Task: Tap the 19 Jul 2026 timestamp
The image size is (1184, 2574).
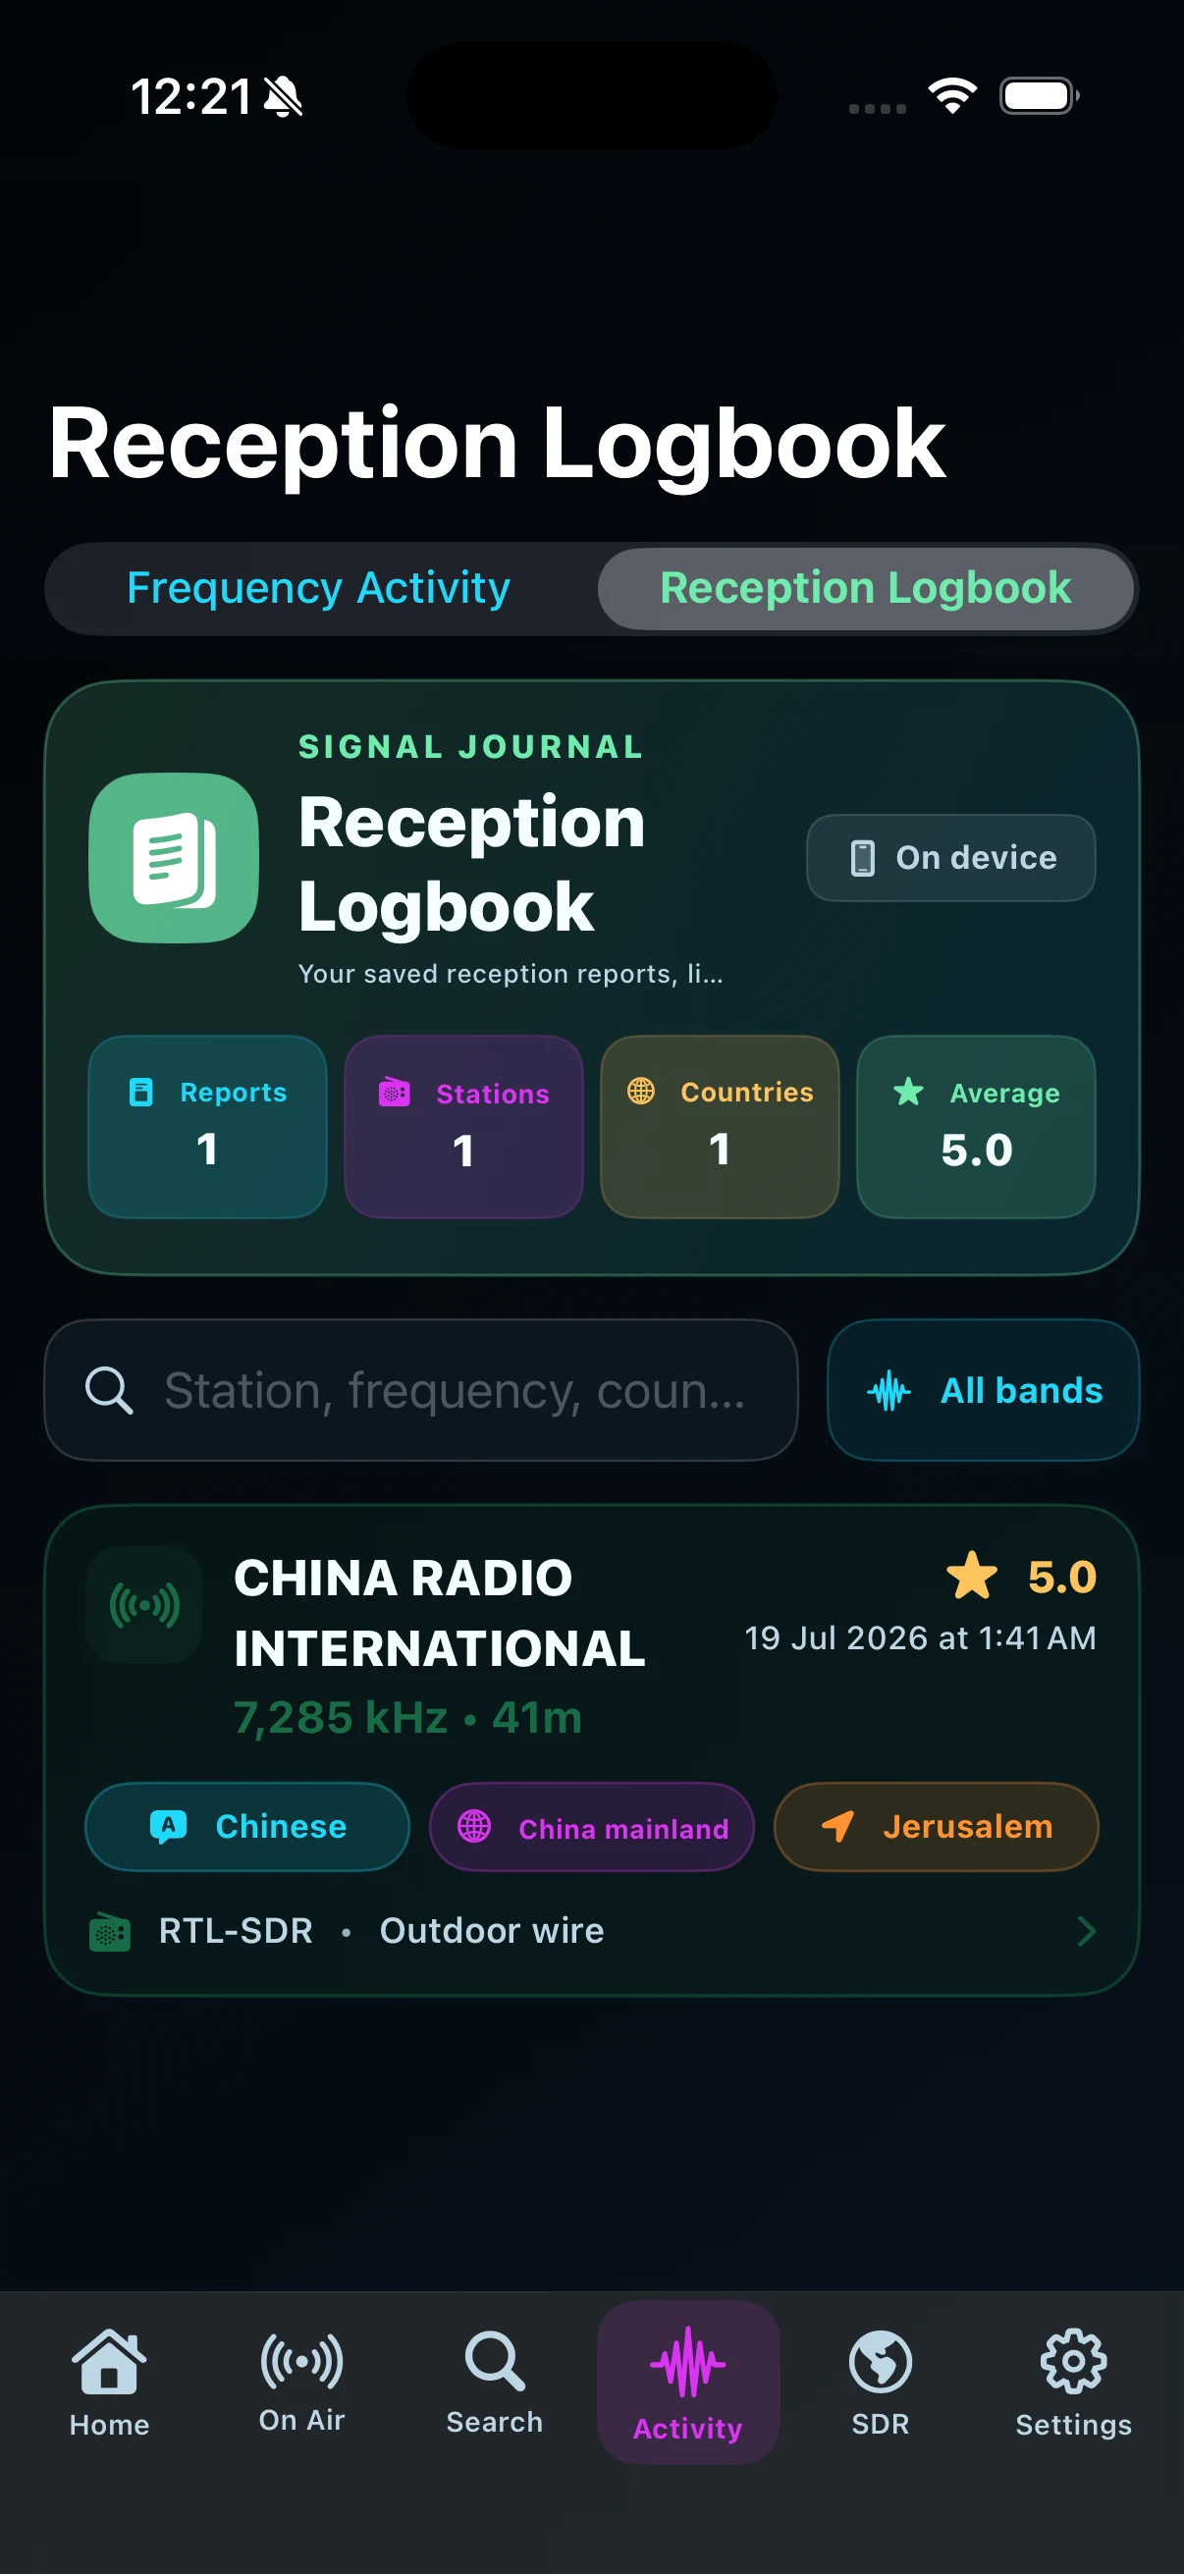Action: pos(920,1637)
